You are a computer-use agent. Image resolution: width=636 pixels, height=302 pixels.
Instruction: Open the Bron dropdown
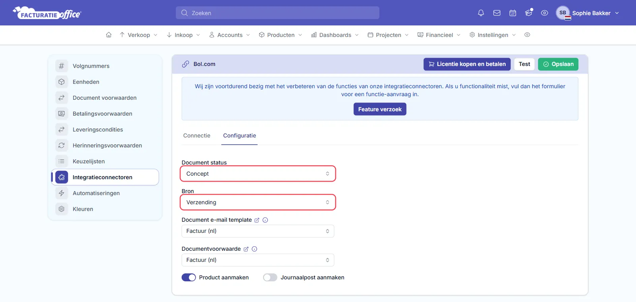[258, 202]
